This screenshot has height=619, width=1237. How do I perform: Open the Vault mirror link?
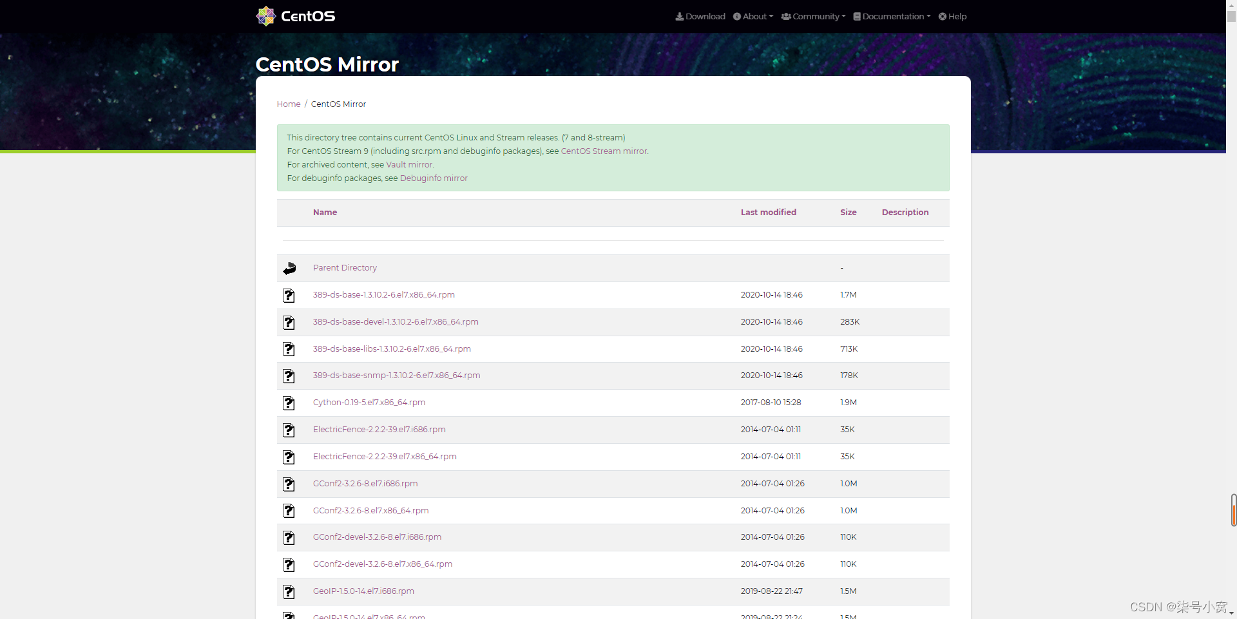(409, 164)
